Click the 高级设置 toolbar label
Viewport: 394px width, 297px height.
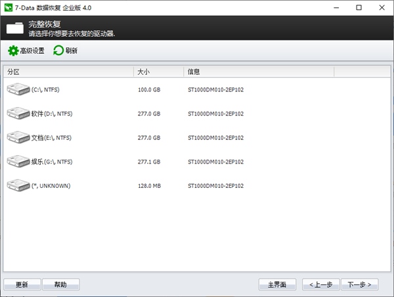[32, 51]
